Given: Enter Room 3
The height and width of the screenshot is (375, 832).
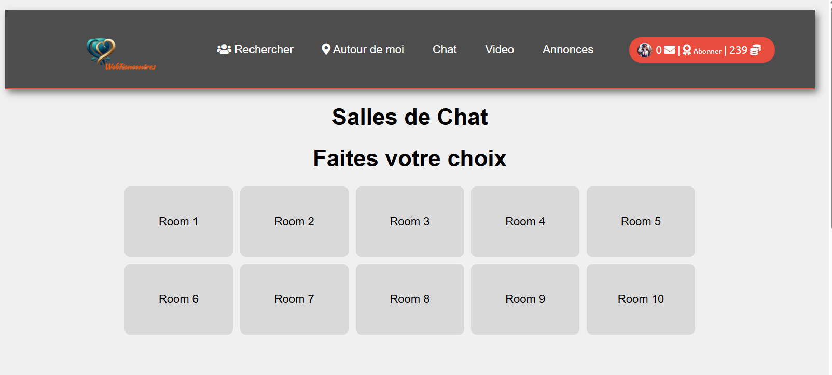Looking at the screenshot, I should click(x=409, y=221).
